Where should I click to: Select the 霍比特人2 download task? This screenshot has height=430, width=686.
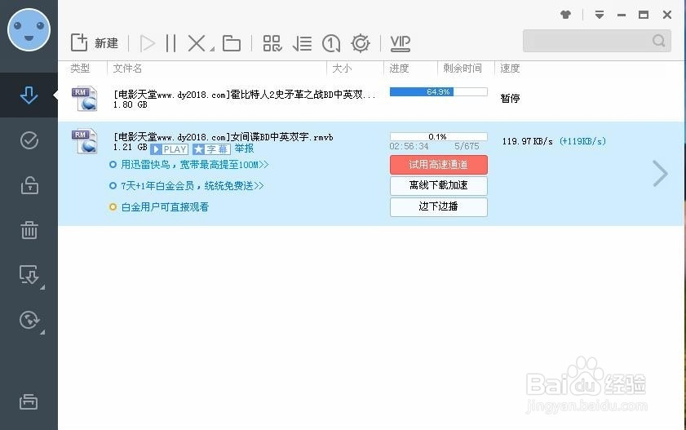[372, 99]
